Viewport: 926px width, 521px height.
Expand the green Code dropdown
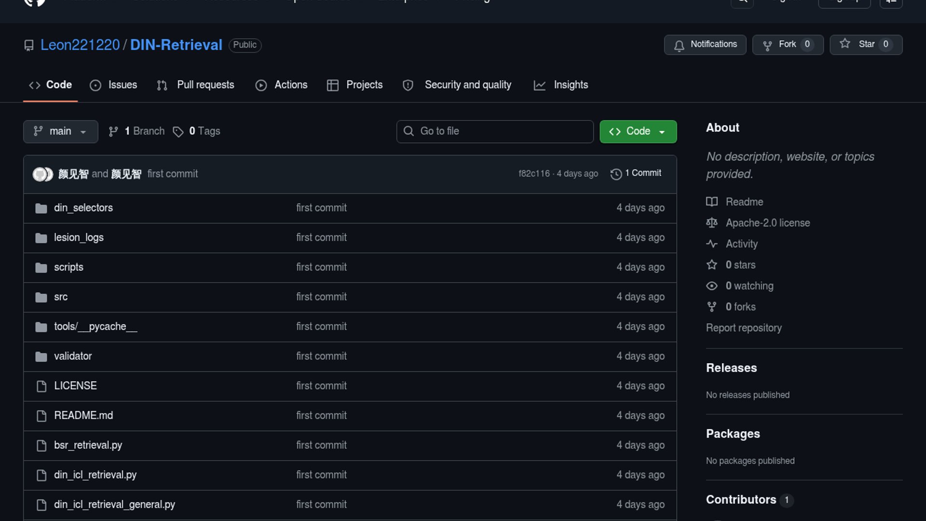pyautogui.click(x=638, y=131)
